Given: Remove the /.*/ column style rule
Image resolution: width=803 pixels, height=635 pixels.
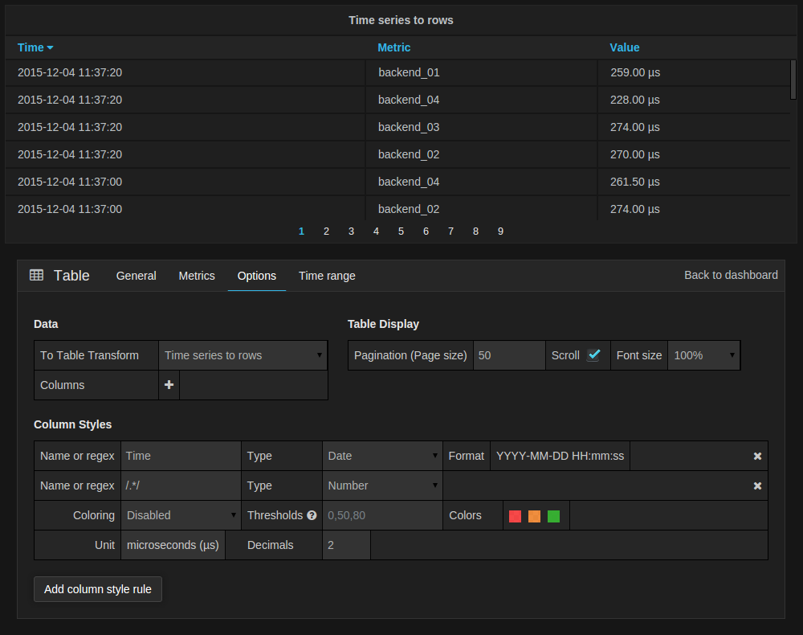Looking at the screenshot, I should tap(757, 485).
